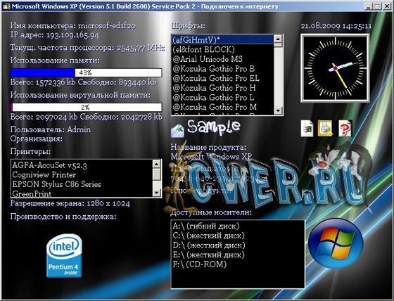394x301 pixels.
Task: Select @Kozuka Gothic Pro EL font
Action: [223, 78]
